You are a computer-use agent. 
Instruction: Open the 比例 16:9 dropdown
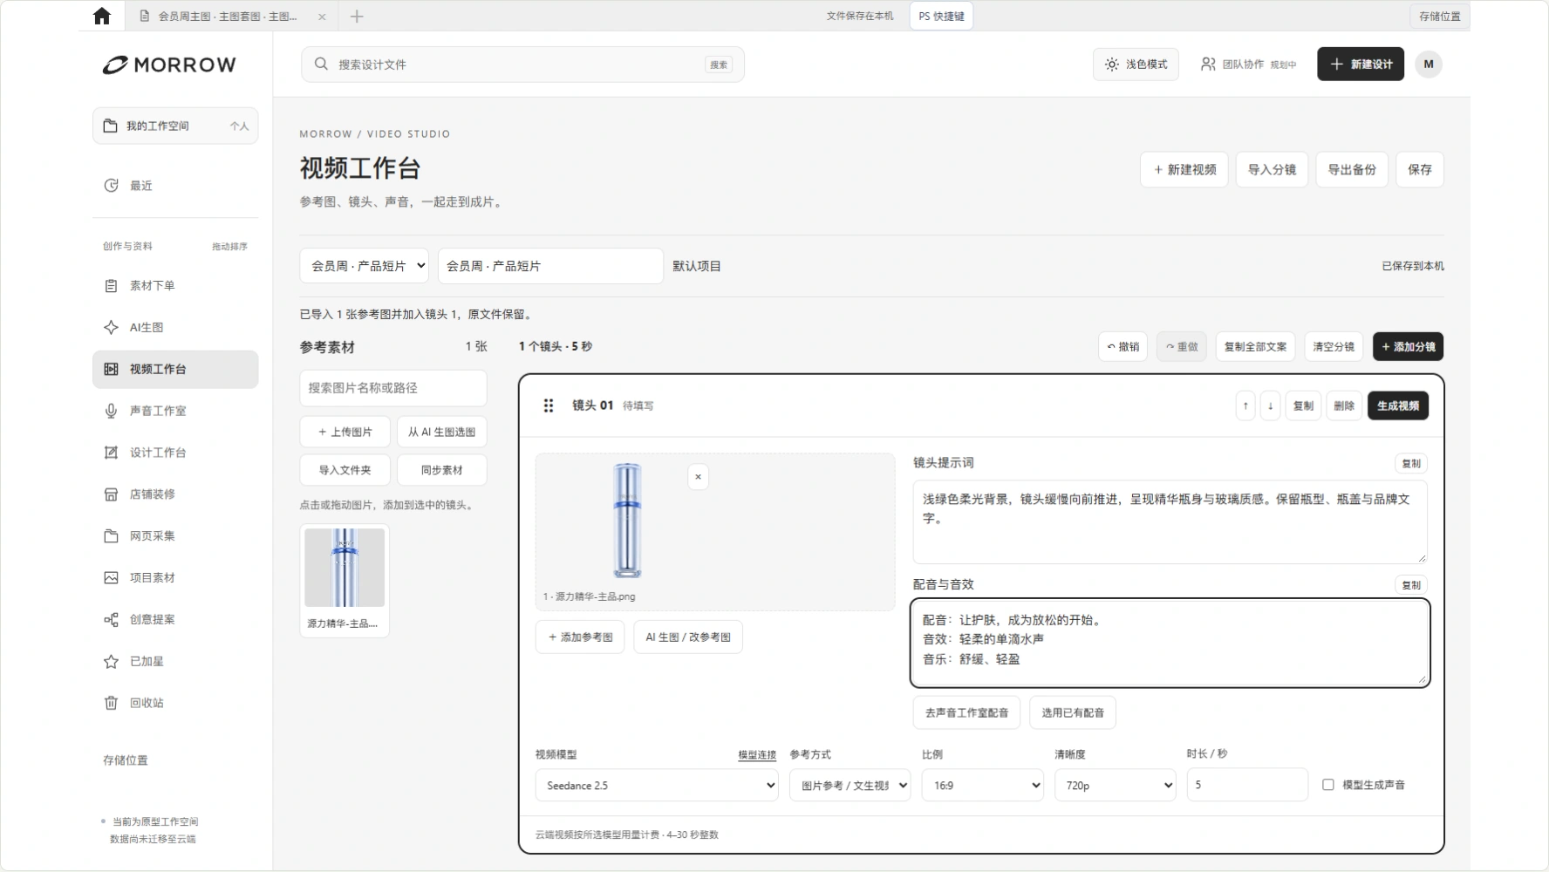983,786
